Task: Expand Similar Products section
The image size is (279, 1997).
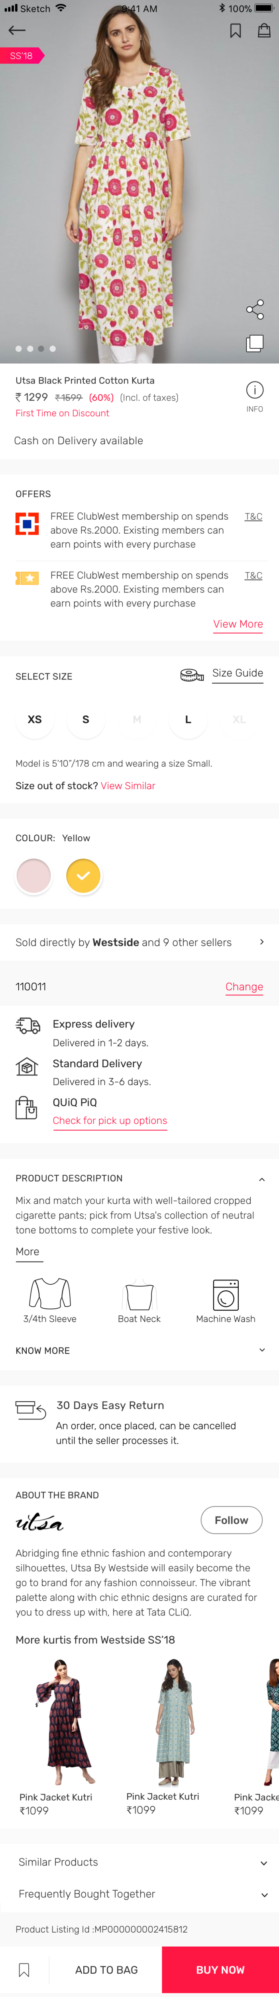Action: [x=263, y=1863]
